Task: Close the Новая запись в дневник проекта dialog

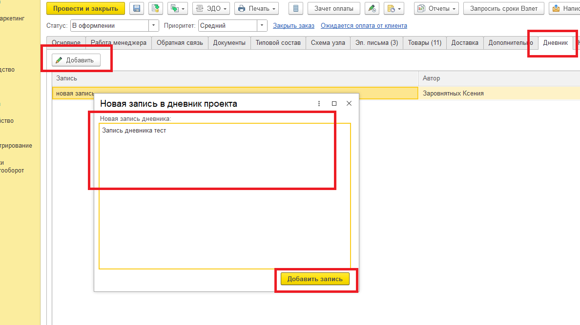Action: (349, 103)
